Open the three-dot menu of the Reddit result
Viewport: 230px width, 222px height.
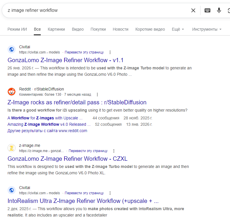97,95
